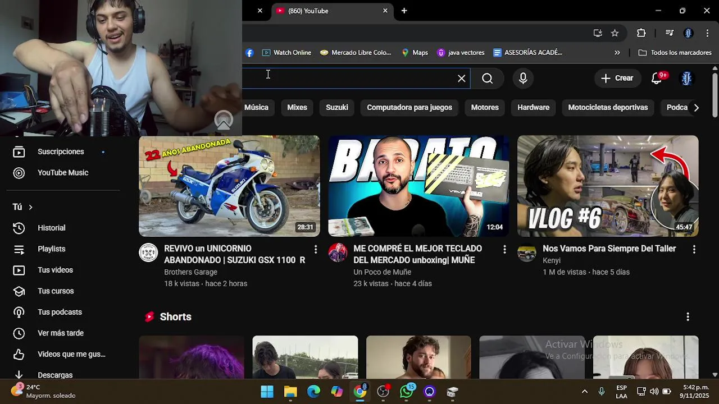Open options menu for Suzuki GSX video
This screenshot has height=404, width=719.
pos(315,249)
